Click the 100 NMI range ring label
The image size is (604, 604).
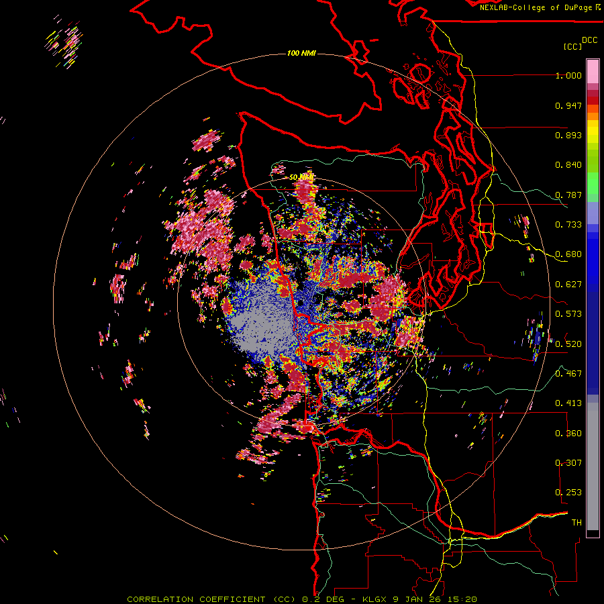point(301,53)
